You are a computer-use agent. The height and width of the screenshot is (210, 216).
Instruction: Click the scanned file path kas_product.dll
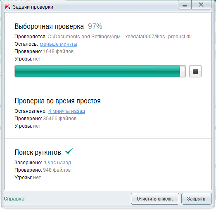tap(120, 37)
